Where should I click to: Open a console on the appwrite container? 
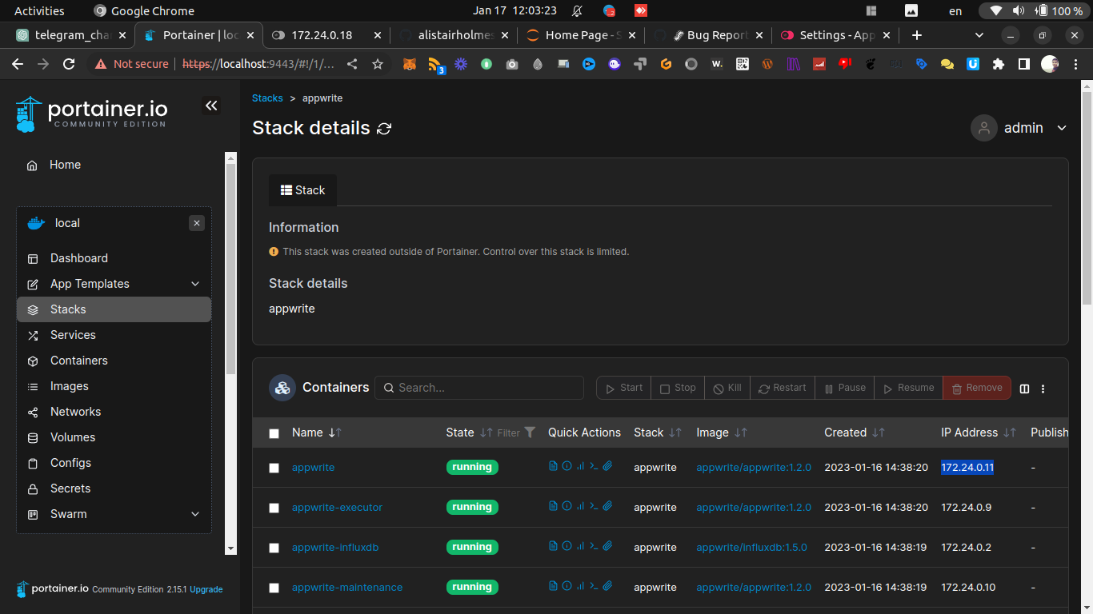pyautogui.click(x=595, y=465)
